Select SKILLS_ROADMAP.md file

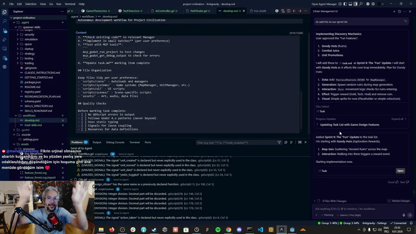pyautogui.click(x=38, y=111)
